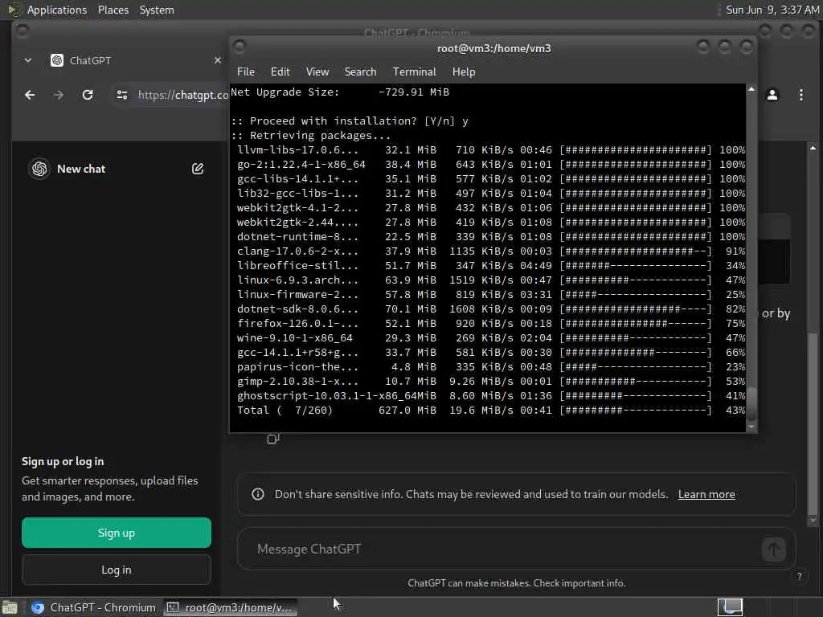Click the 'Proceed with installation? [Y/n] y' line

click(x=350, y=121)
